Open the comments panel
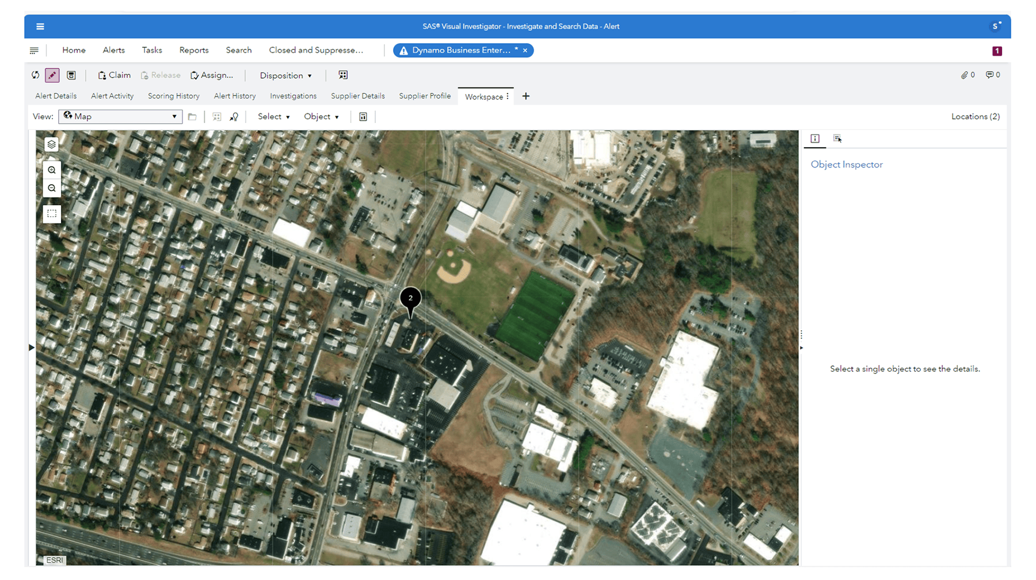Viewport: 1036px width, 580px height. (x=990, y=75)
